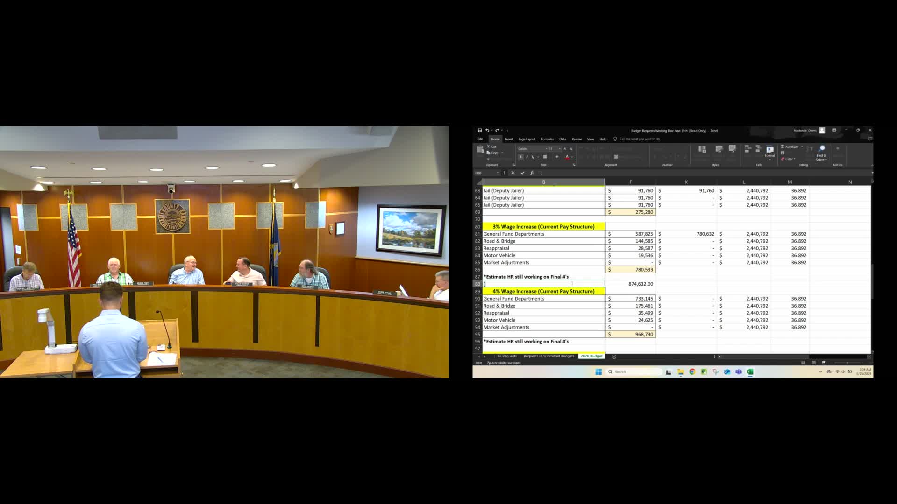This screenshot has width=897, height=504.
Task: Open the Formulas ribbon tab
Action: coord(547,139)
